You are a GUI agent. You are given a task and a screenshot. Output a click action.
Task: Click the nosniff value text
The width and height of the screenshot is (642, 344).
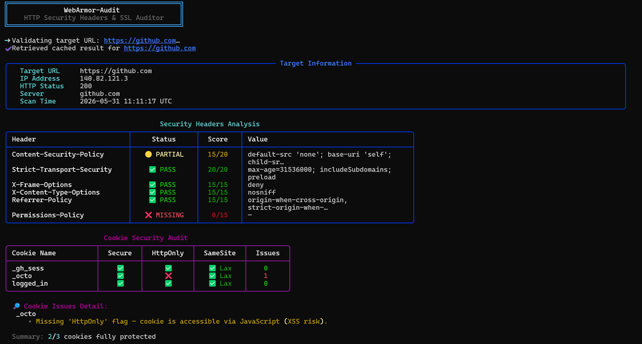pyautogui.click(x=262, y=192)
